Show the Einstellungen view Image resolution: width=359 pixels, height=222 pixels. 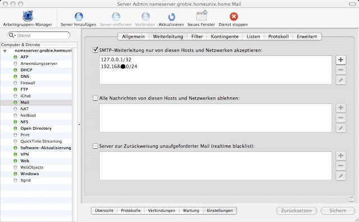click(x=220, y=211)
